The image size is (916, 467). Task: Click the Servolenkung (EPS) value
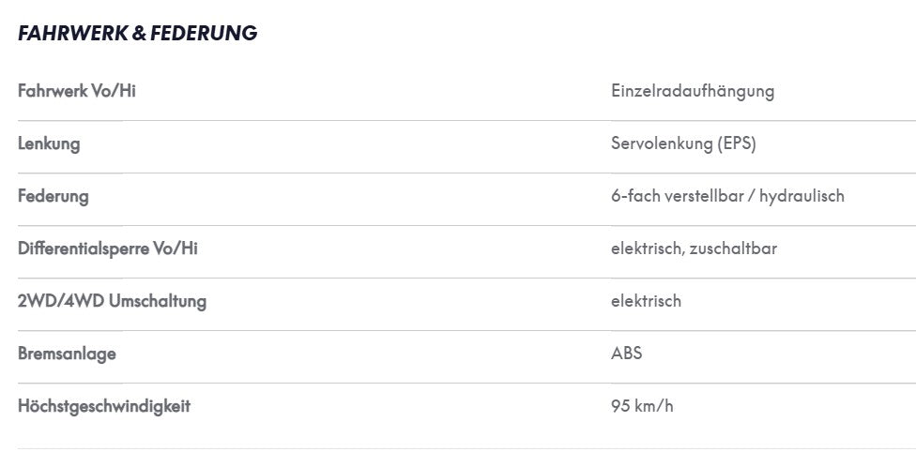pos(683,144)
